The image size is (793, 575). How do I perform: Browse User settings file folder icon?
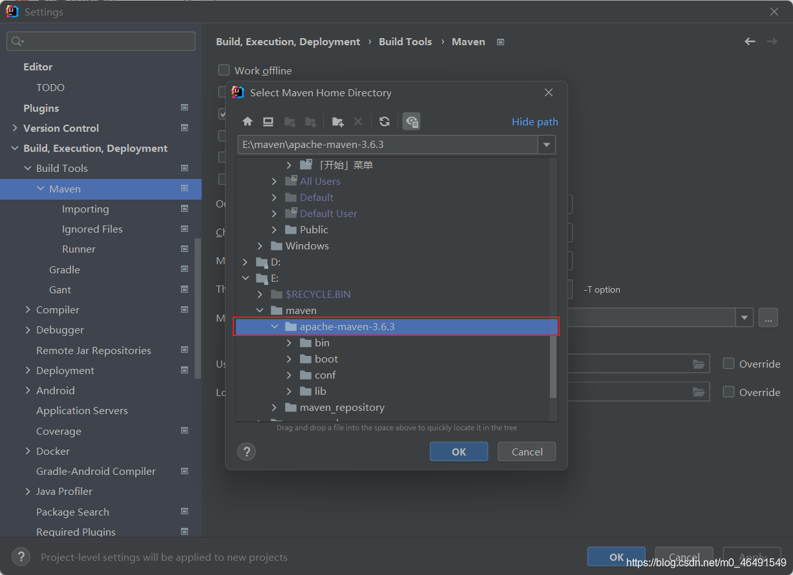click(x=699, y=364)
